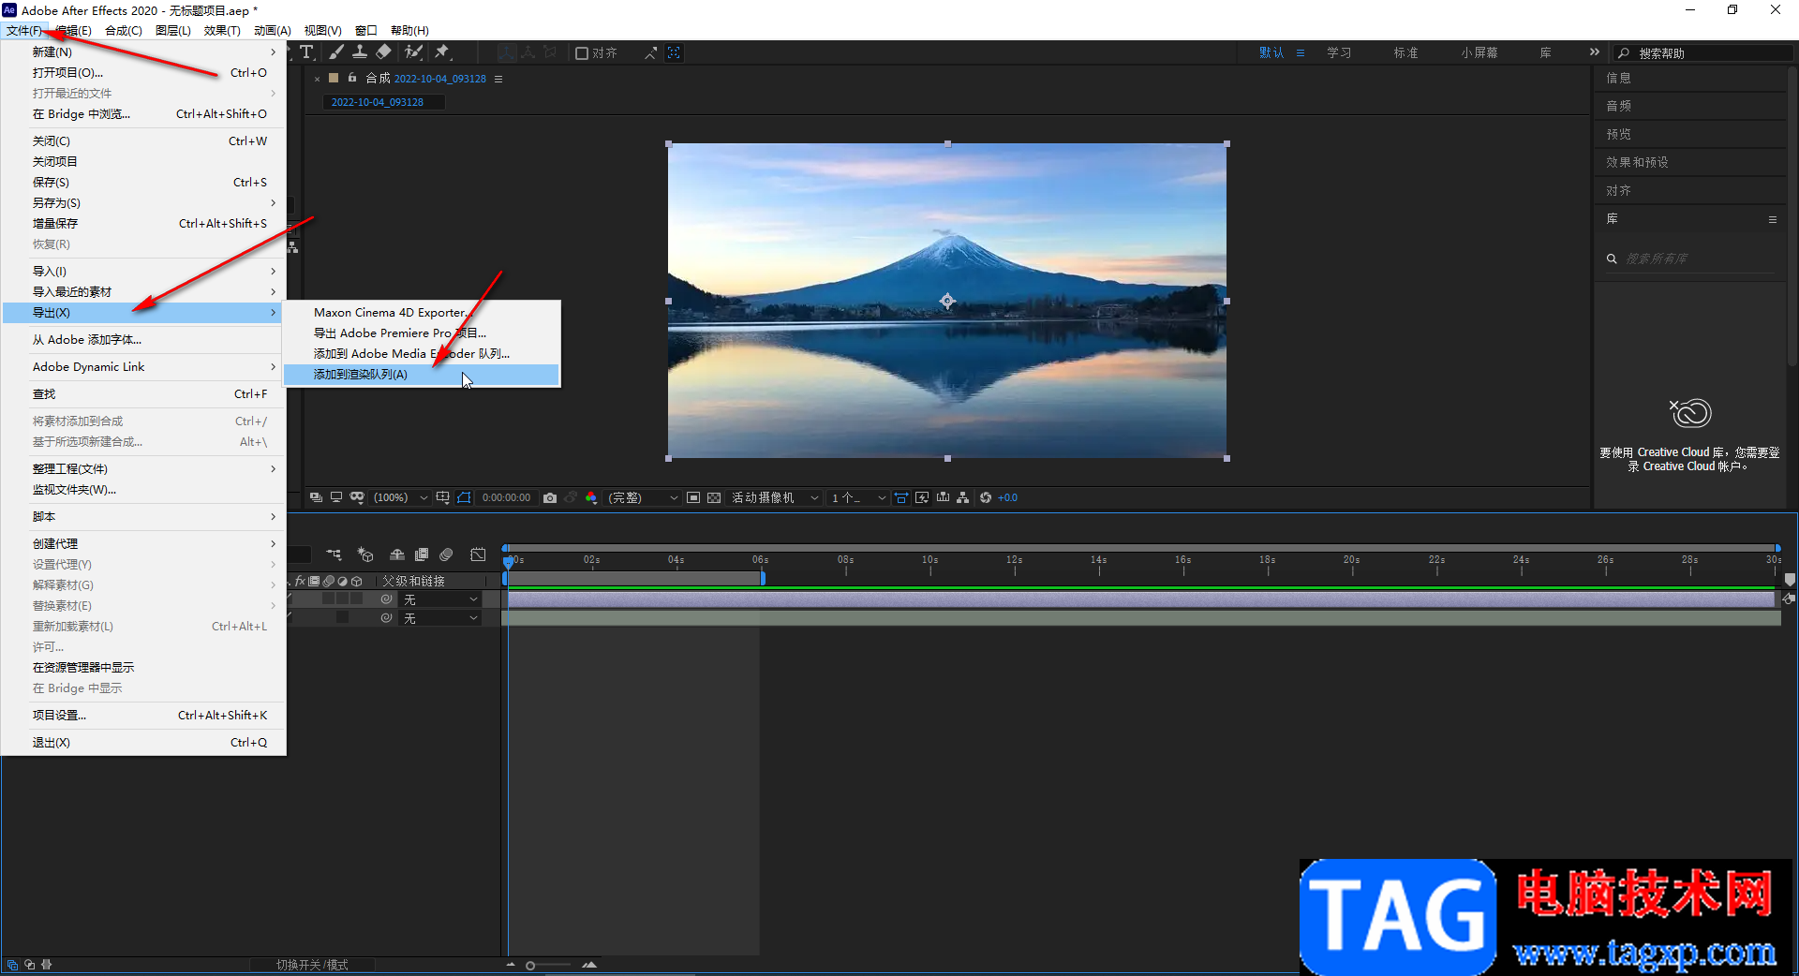Switch to the 学习 workspace
The height and width of the screenshot is (976, 1799).
click(x=1339, y=53)
